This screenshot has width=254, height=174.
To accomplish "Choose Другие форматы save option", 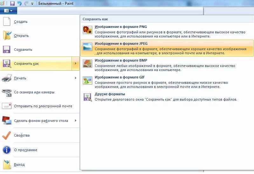I will tap(167, 97).
